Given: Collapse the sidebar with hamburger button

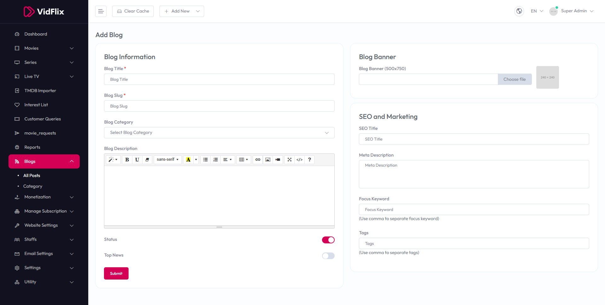Looking at the screenshot, I should coord(101,11).
